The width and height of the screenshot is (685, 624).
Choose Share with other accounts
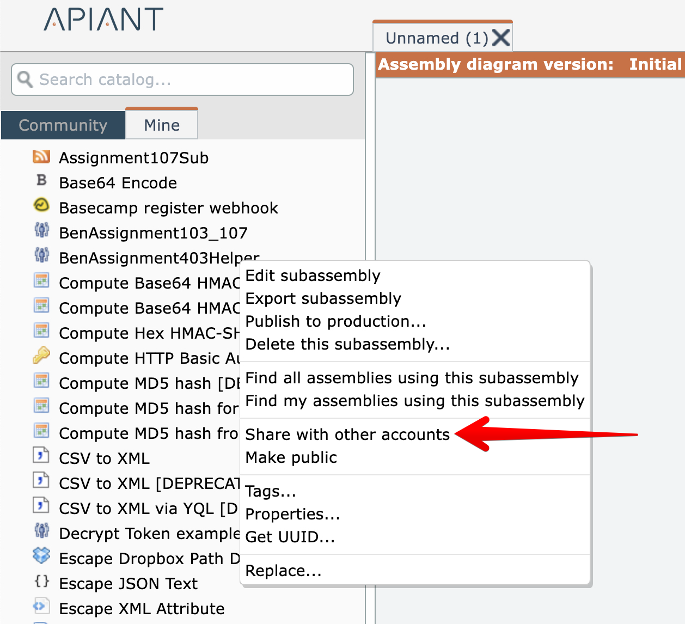347,435
